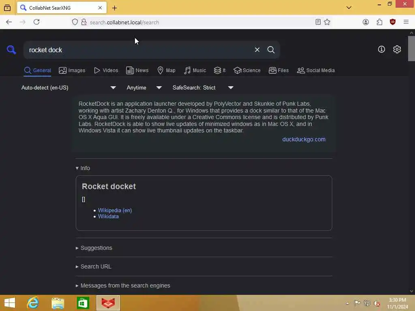Open a new browser tab

114,8
